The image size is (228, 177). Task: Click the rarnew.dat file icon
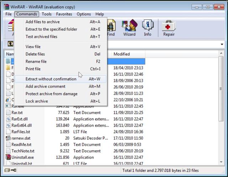tap(8, 138)
